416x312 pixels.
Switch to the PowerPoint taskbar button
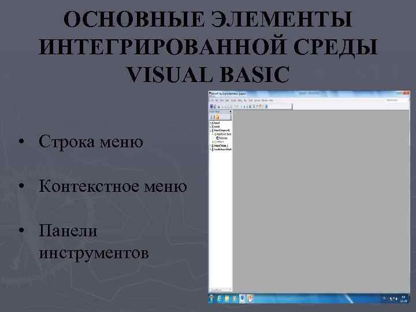pos(250,299)
